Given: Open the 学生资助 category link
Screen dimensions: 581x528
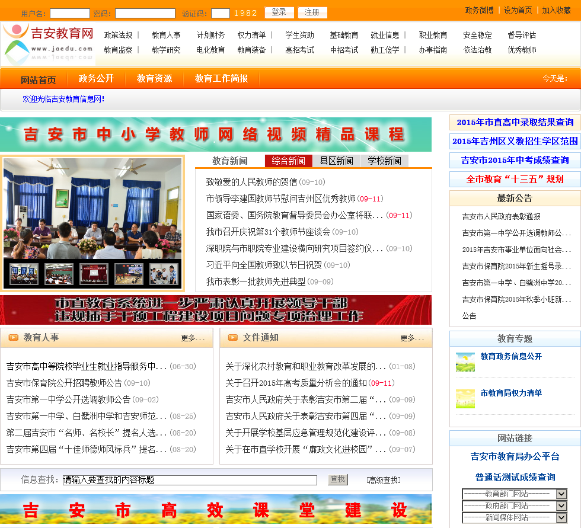Looking at the screenshot, I should (300, 35).
